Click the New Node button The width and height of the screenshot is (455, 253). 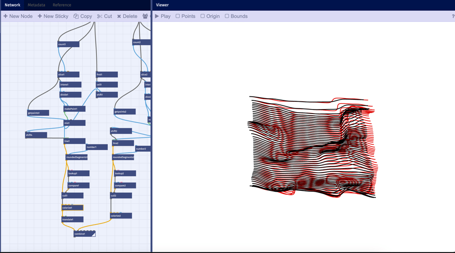tap(18, 16)
